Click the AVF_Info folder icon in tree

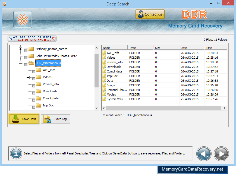click(39, 70)
